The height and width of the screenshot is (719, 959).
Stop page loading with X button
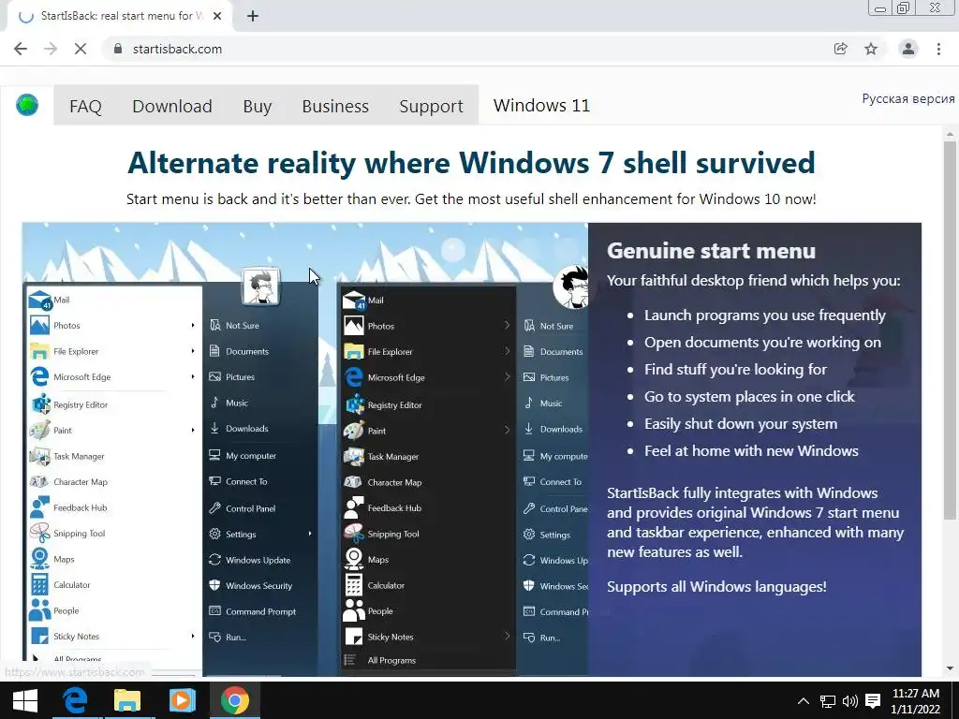tap(81, 49)
